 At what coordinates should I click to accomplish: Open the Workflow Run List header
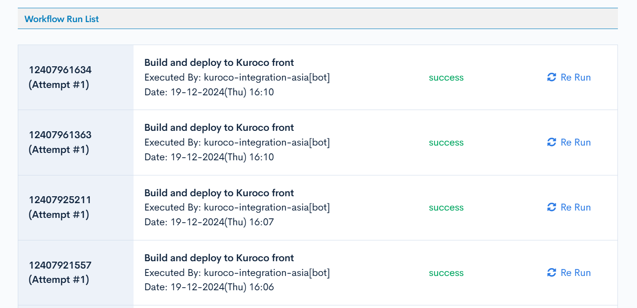[x=62, y=19]
